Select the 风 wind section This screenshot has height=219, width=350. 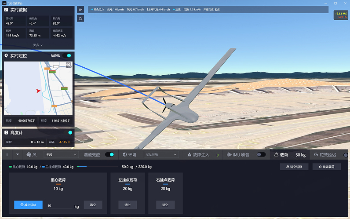(32, 154)
